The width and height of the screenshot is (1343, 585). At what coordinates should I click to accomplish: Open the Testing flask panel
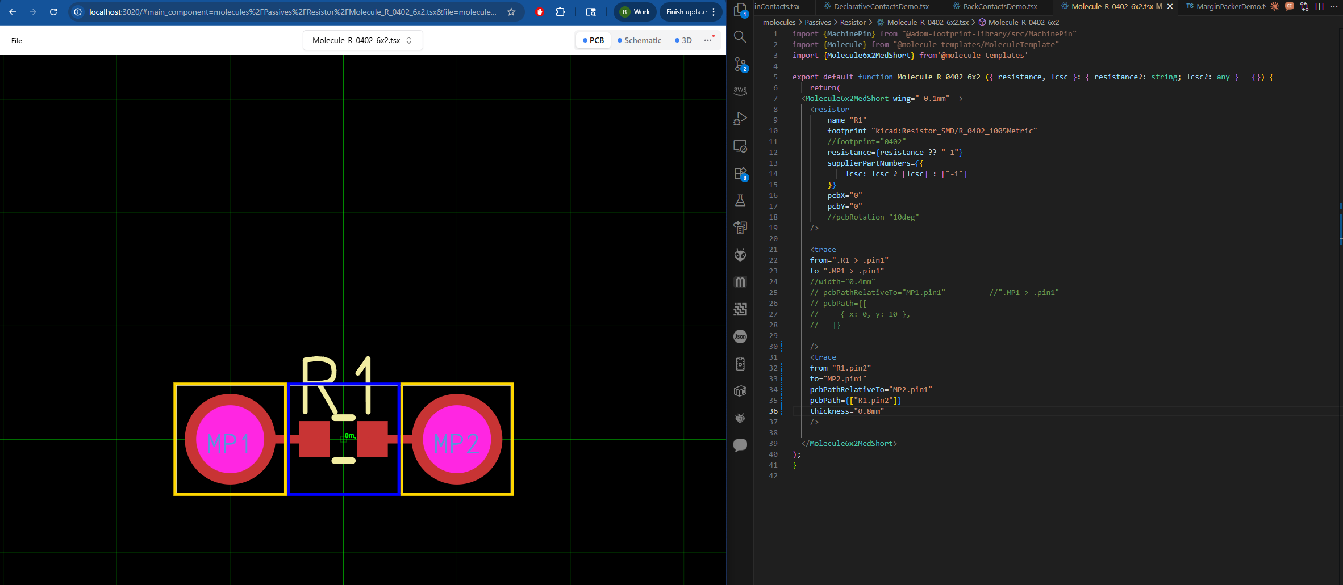tap(740, 200)
